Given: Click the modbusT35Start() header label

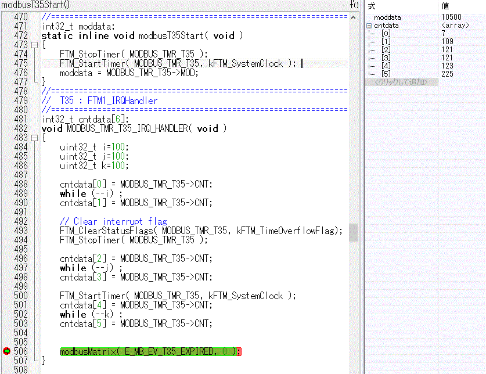Looking at the screenshot, I should click(x=35, y=5).
